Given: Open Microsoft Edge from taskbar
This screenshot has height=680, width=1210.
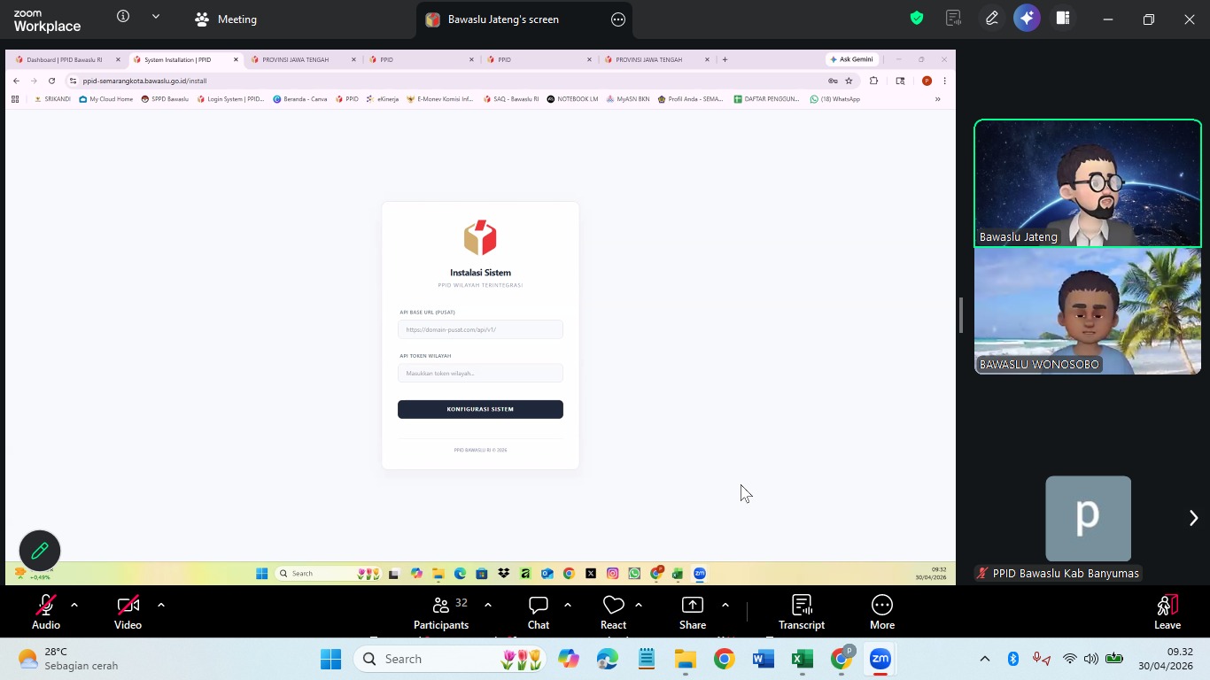Looking at the screenshot, I should [x=608, y=659].
